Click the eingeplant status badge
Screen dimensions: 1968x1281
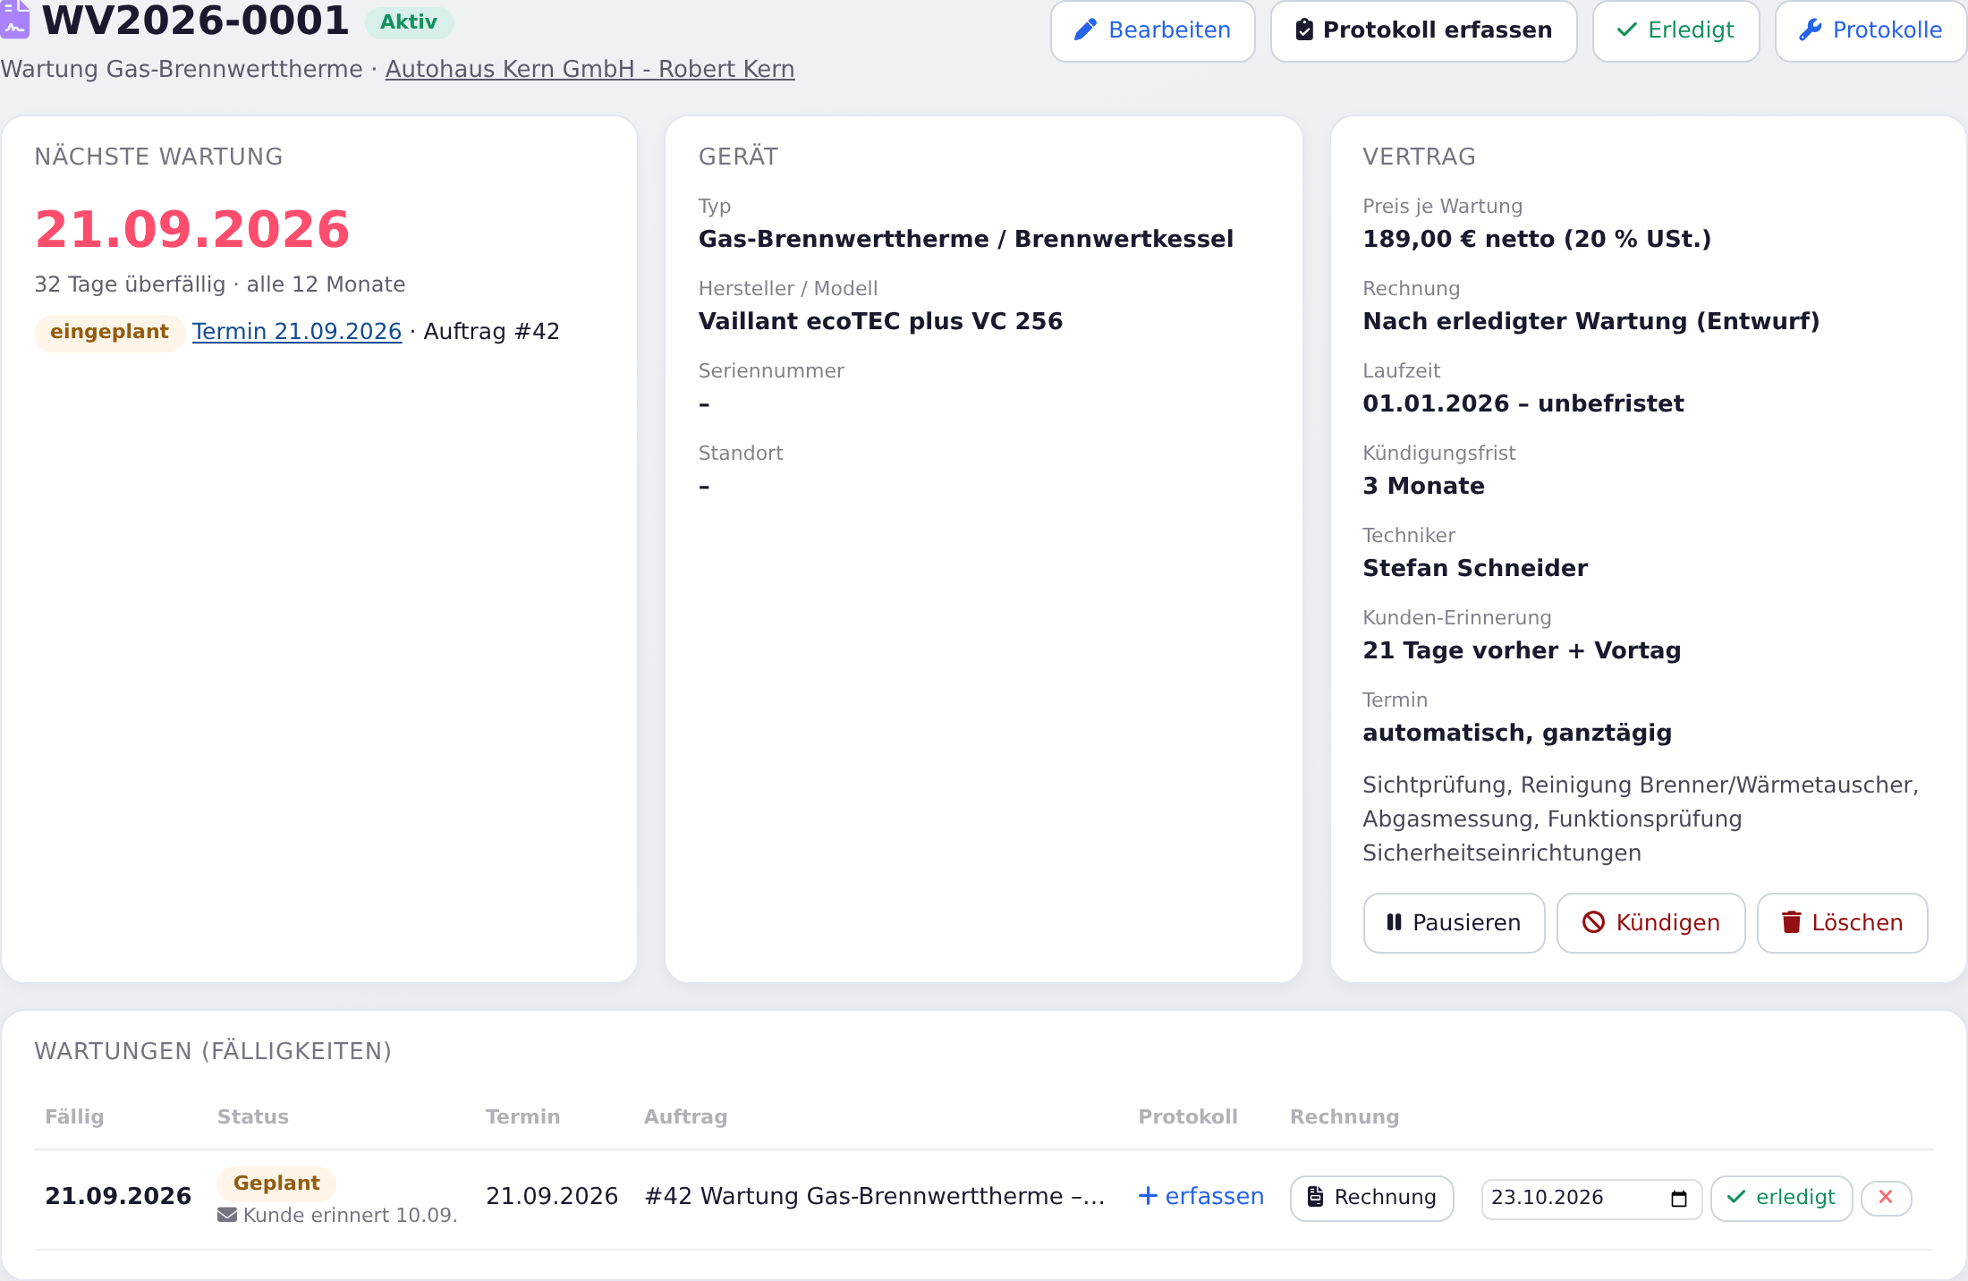pos(109,332)
